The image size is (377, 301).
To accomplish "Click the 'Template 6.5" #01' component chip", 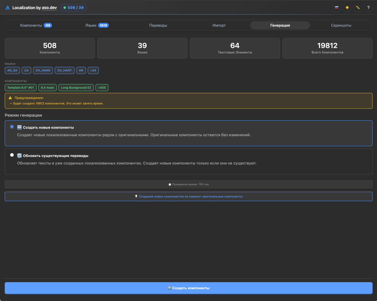I will click(20, 88).
